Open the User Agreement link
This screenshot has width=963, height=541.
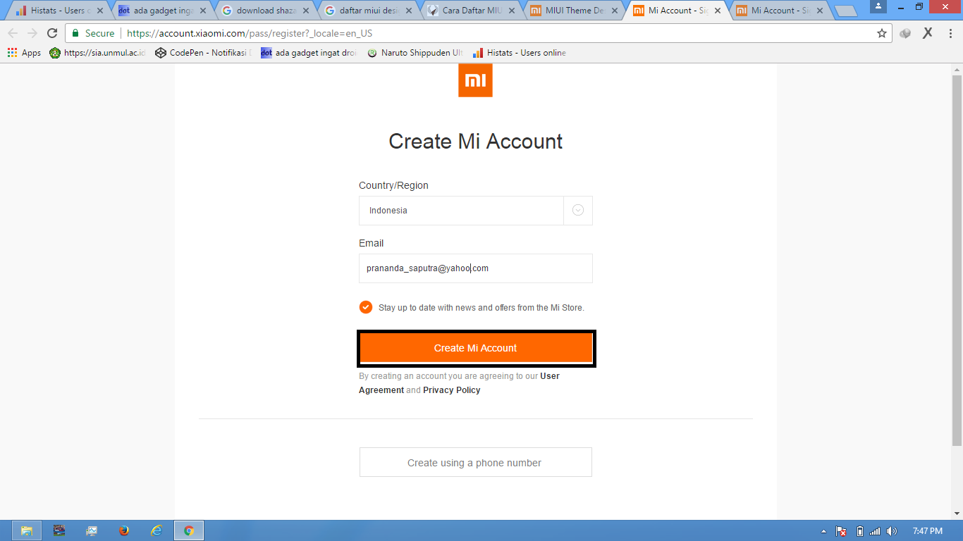tap(459, 383)
